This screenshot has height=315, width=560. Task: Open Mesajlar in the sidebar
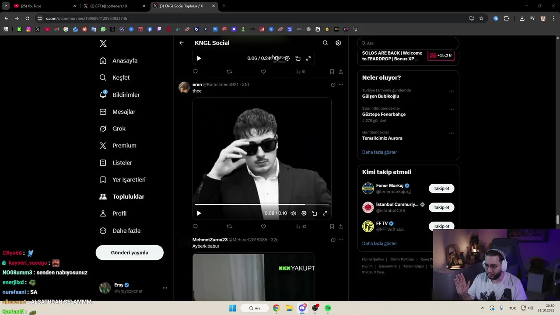click(x=117, y=112)
